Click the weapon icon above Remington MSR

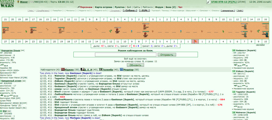(2, 95)
